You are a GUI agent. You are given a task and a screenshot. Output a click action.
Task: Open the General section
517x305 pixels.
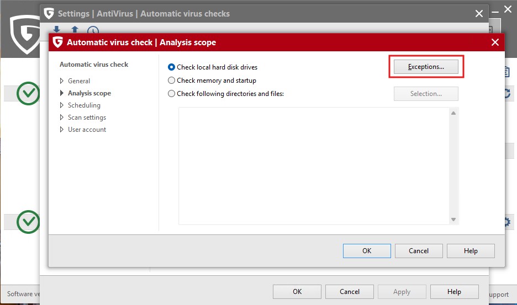point(79,81)
